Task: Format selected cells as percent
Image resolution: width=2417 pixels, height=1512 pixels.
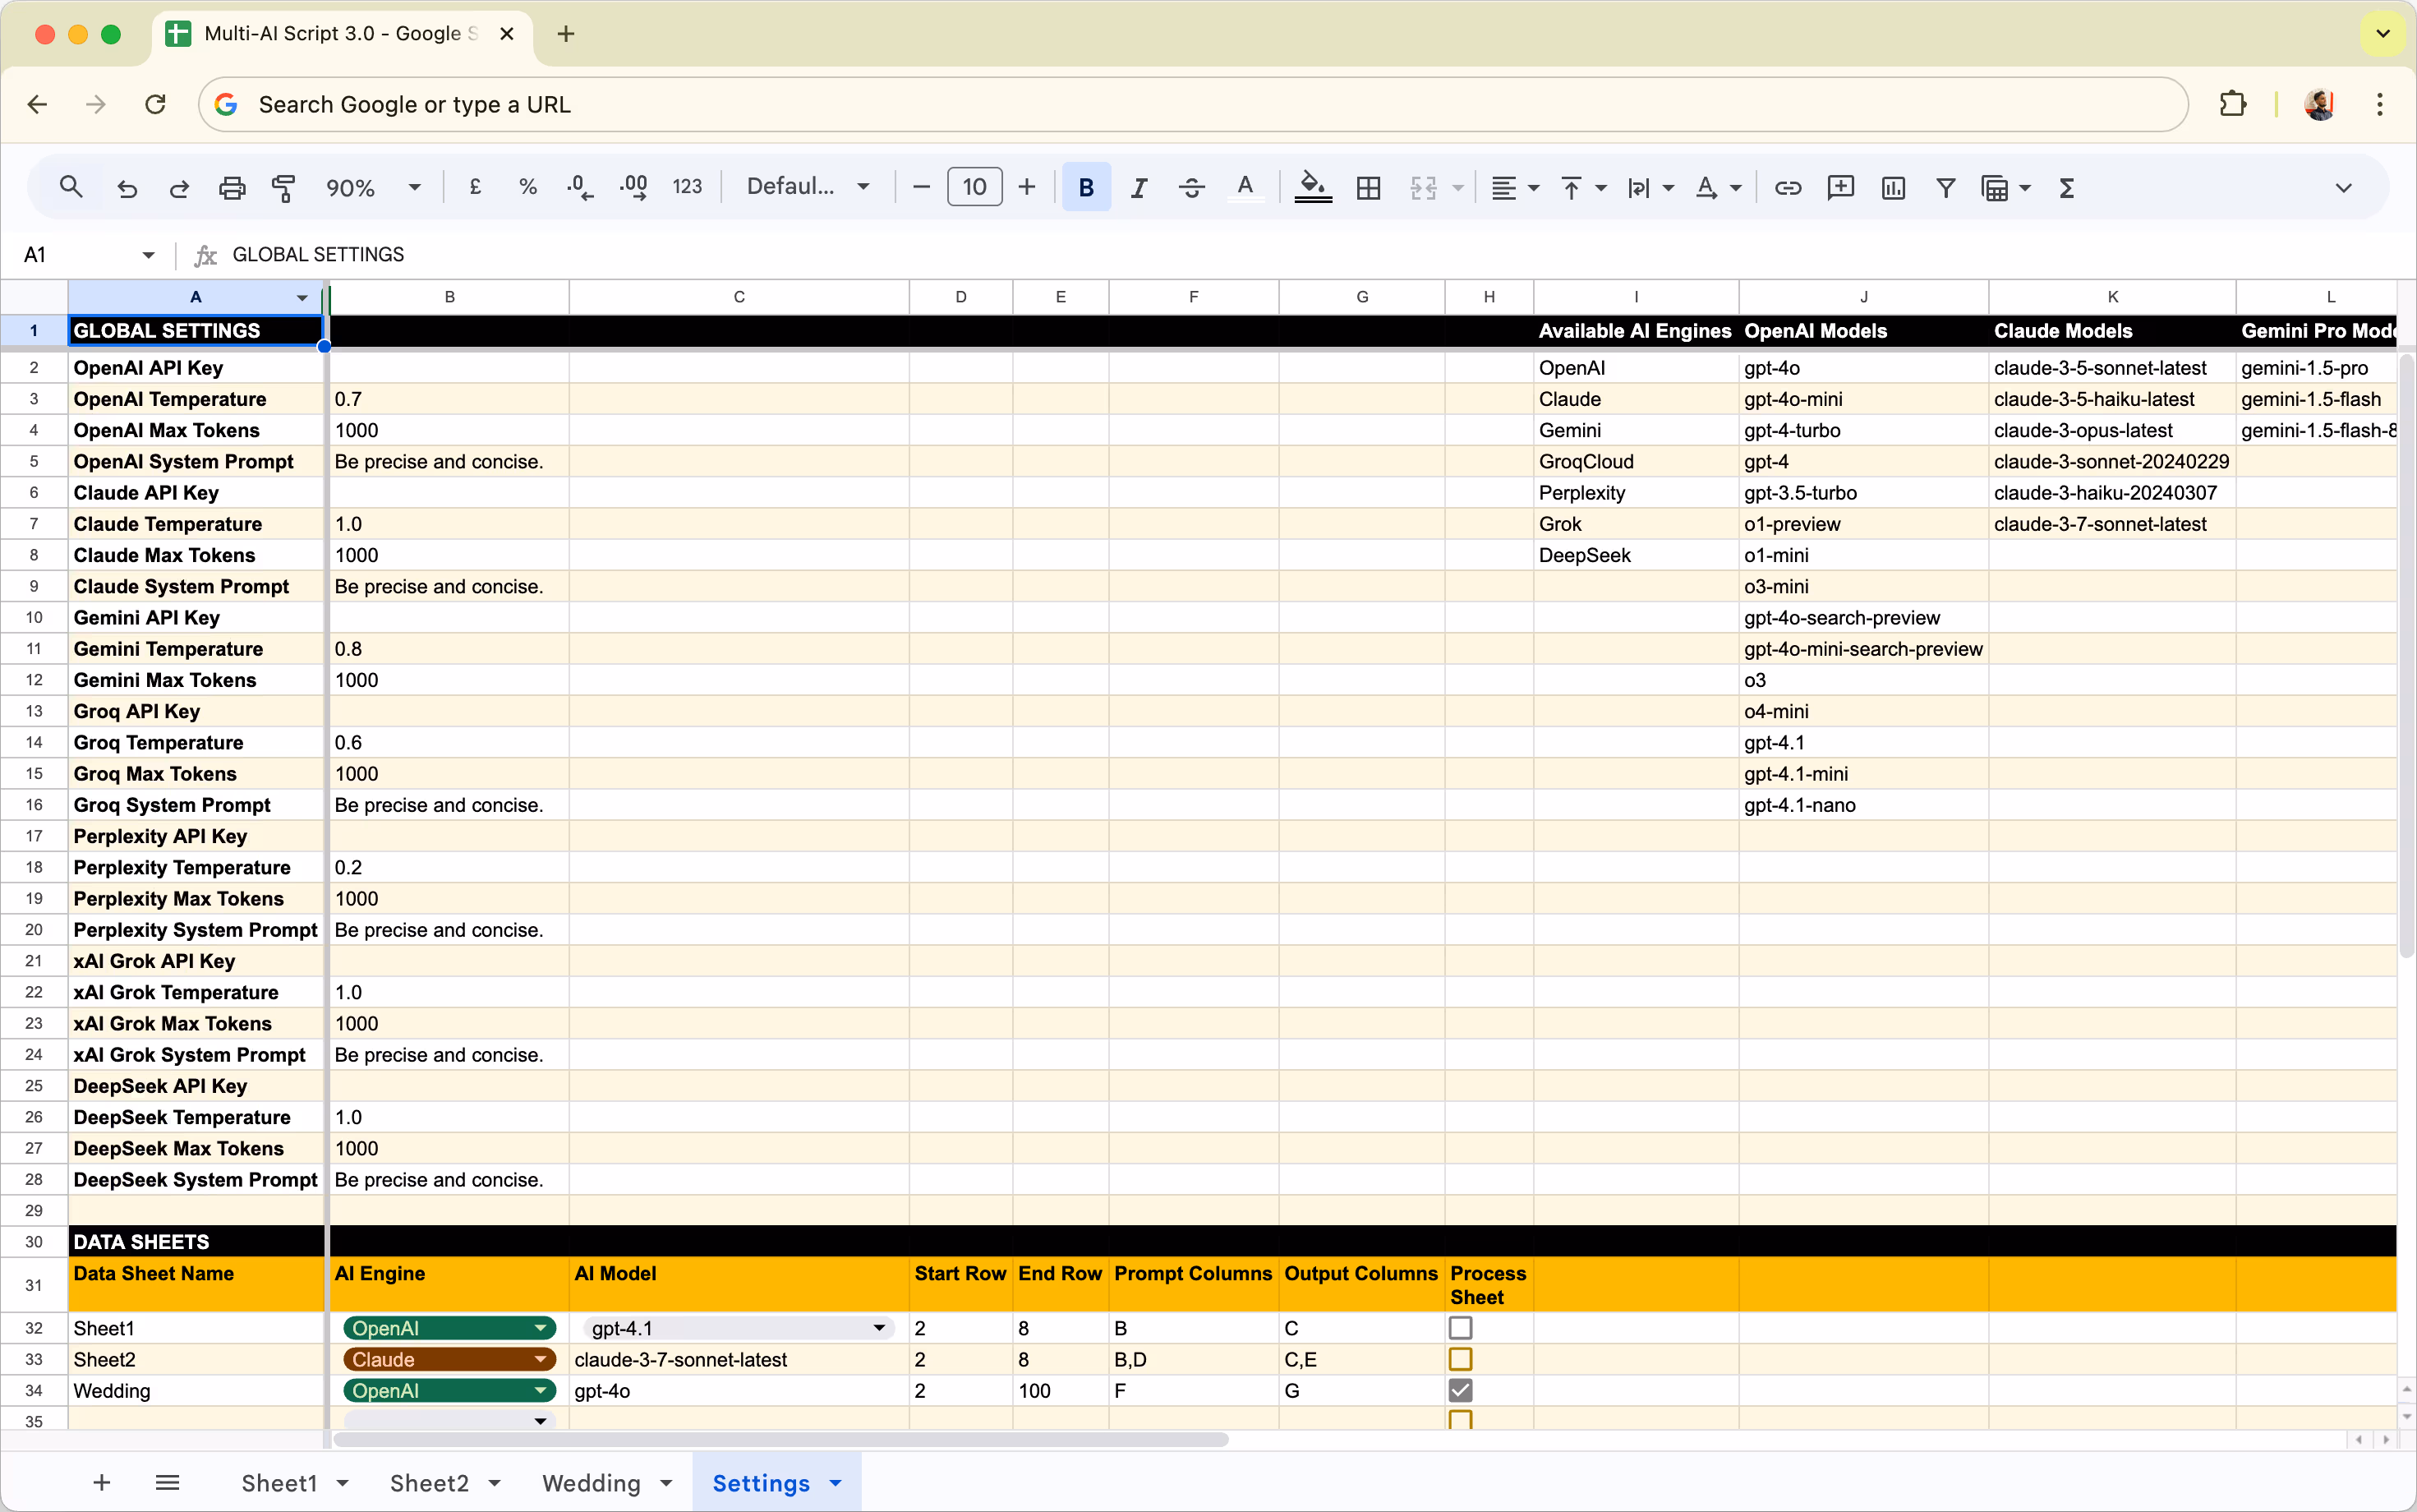Action: pyautogui.click(x=527, y=187)
